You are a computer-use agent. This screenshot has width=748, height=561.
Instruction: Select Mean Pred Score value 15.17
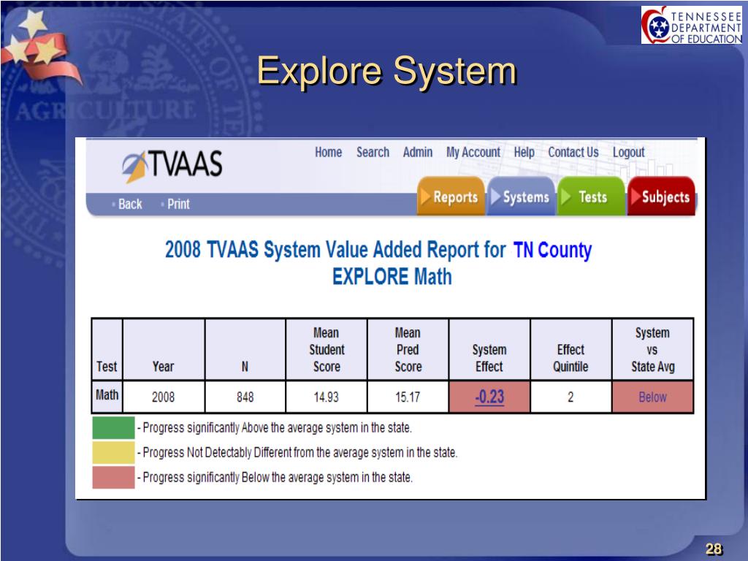(408, 397)
